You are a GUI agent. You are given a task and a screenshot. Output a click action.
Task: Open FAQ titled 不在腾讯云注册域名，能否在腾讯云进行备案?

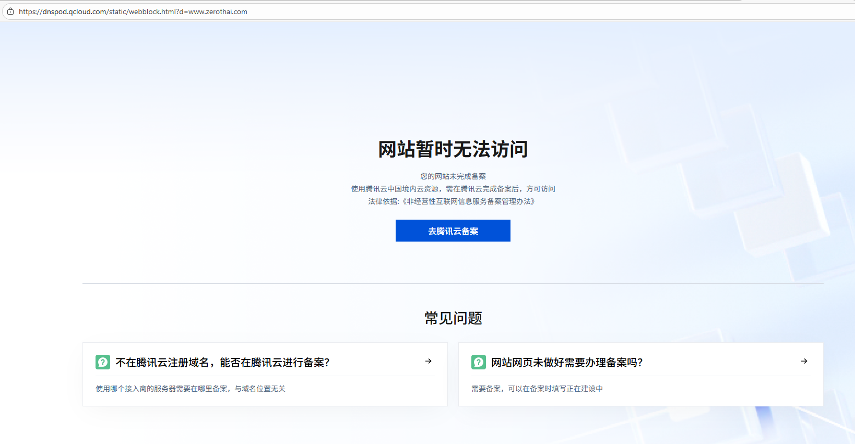222,363
